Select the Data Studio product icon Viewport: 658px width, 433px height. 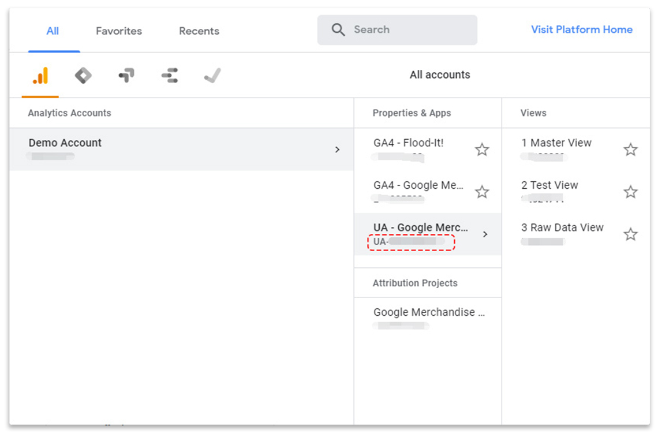pos(170,76)
